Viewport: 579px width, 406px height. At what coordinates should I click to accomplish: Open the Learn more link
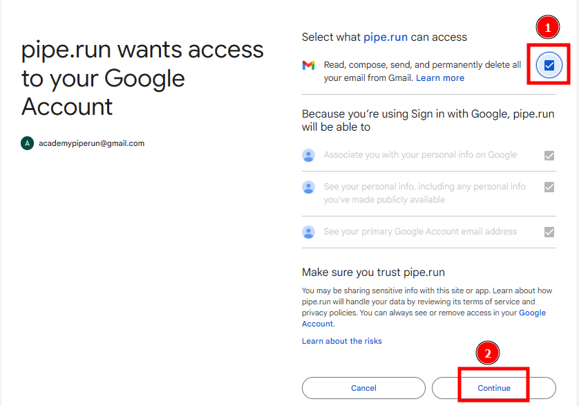[440, 78]
